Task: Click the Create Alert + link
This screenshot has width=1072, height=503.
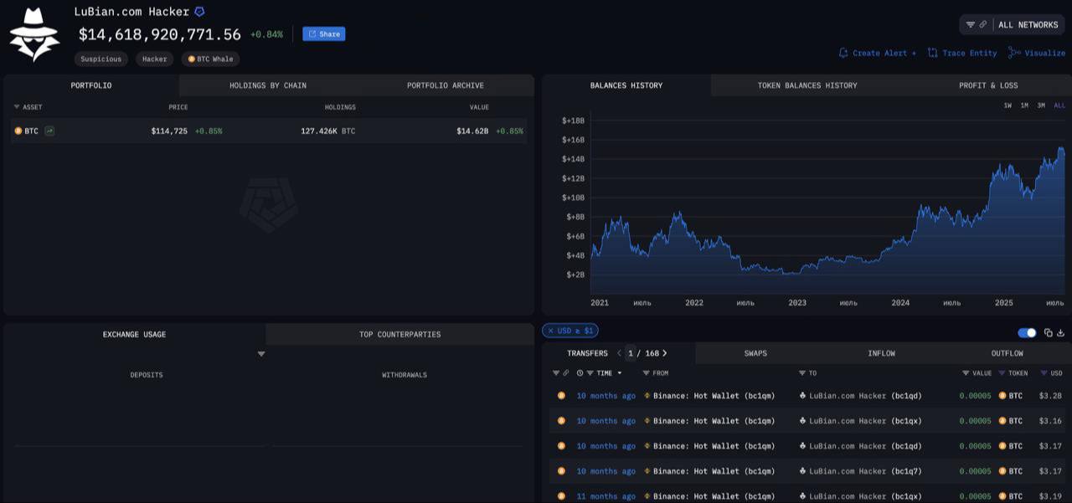Action: point(884,53)
